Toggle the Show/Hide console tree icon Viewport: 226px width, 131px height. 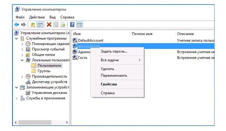pyautogui.click(x=40, y=25)
